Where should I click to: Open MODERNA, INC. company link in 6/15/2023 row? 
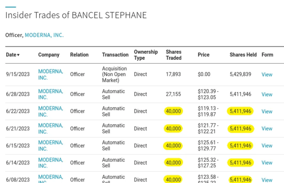50,146
